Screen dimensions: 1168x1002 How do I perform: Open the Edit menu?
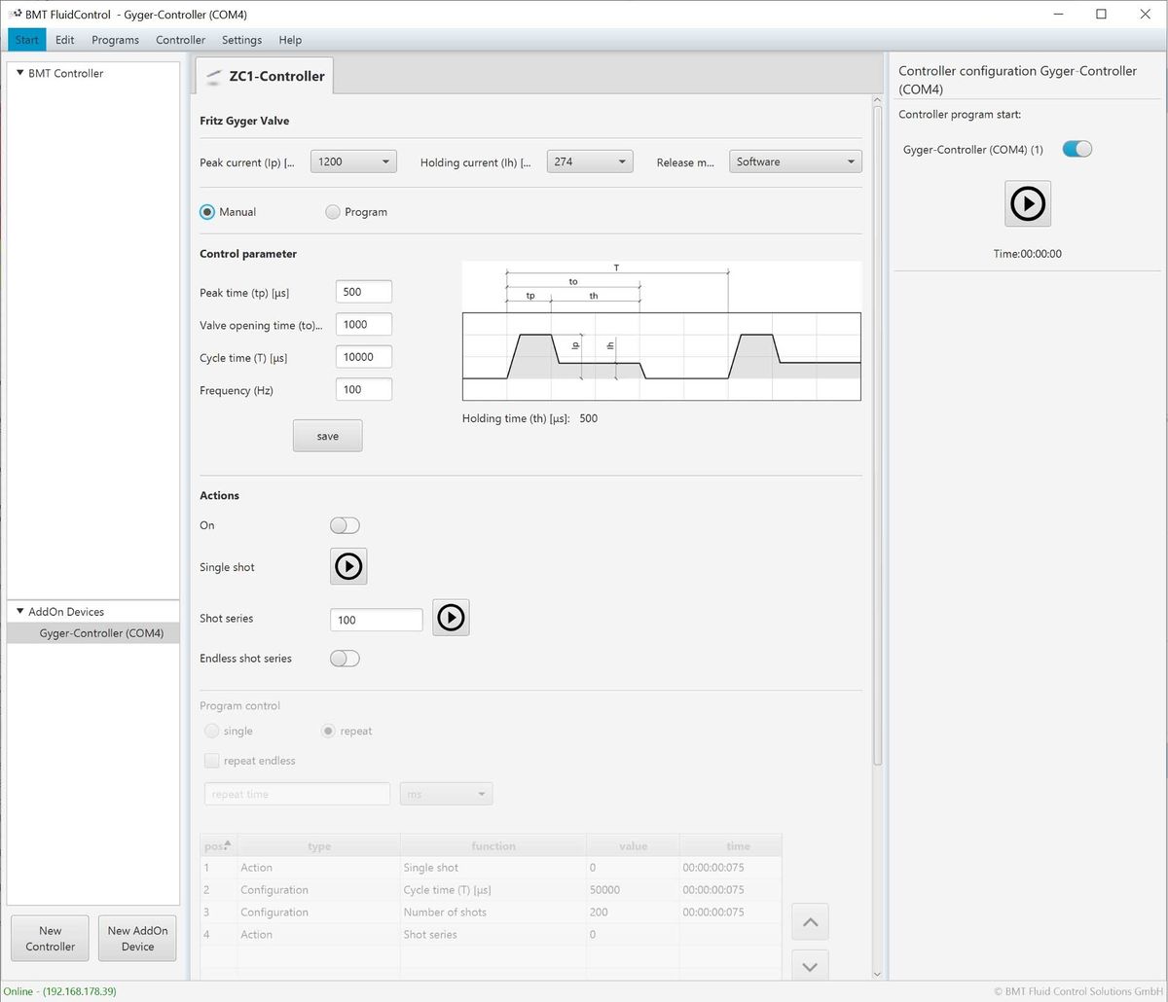click(65, 40)
